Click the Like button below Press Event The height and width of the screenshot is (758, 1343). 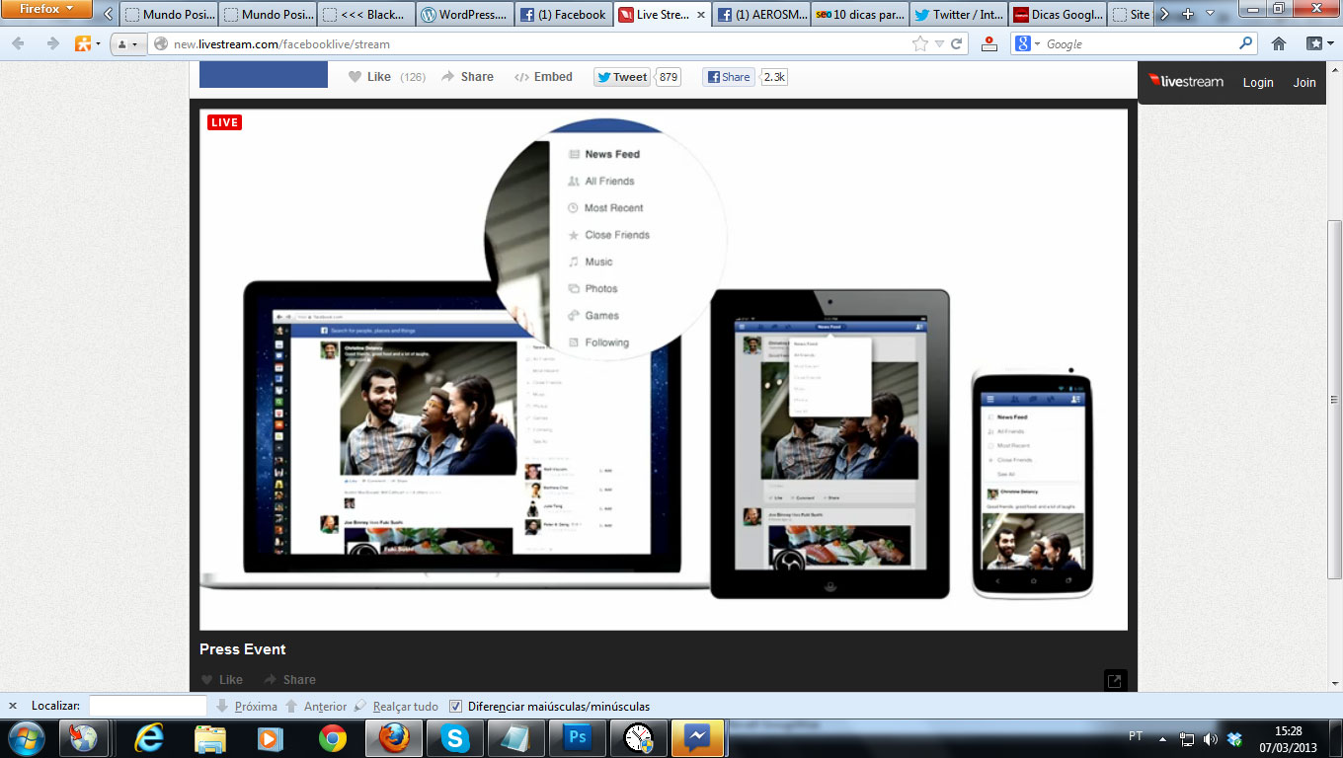point(222,679)
